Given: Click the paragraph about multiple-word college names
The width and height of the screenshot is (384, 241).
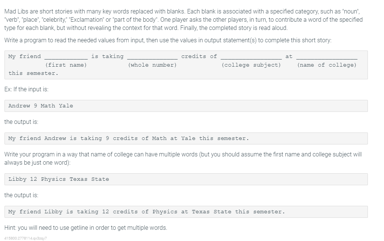Looking at the screenshot, I should 183,159.
